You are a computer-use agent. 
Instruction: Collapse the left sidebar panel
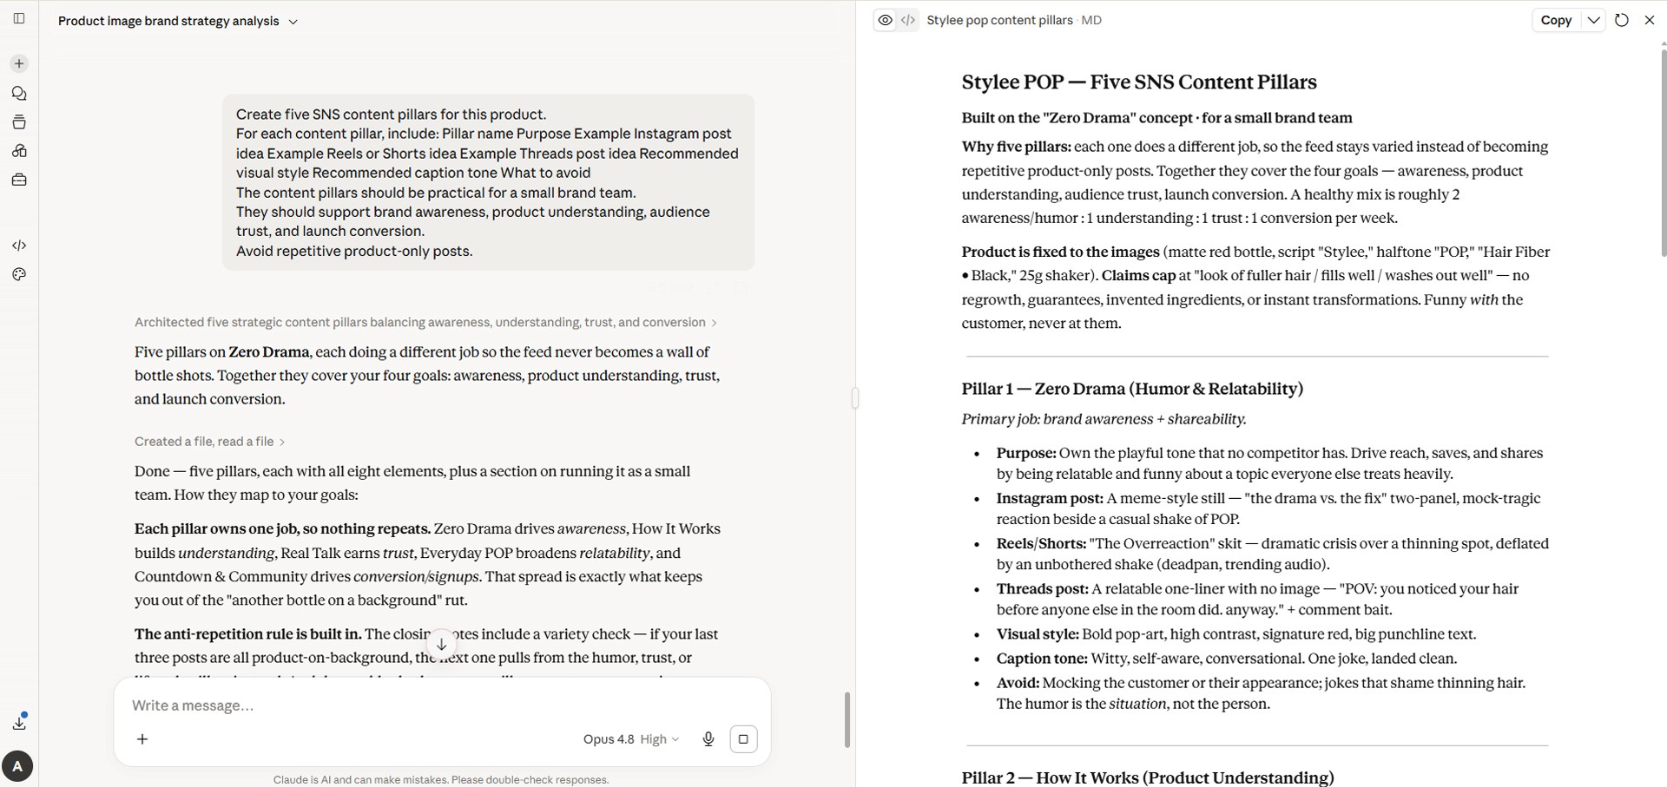[19, 18]
